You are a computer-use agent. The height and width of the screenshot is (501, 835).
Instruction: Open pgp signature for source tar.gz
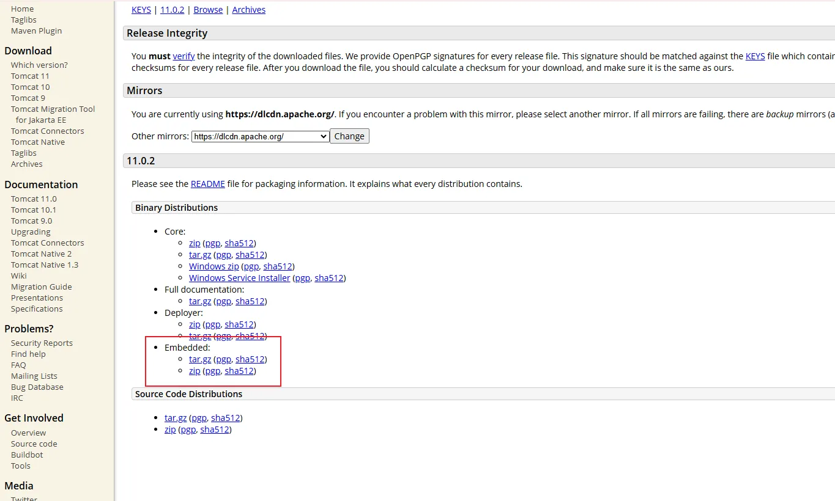(x=199, y=418)
